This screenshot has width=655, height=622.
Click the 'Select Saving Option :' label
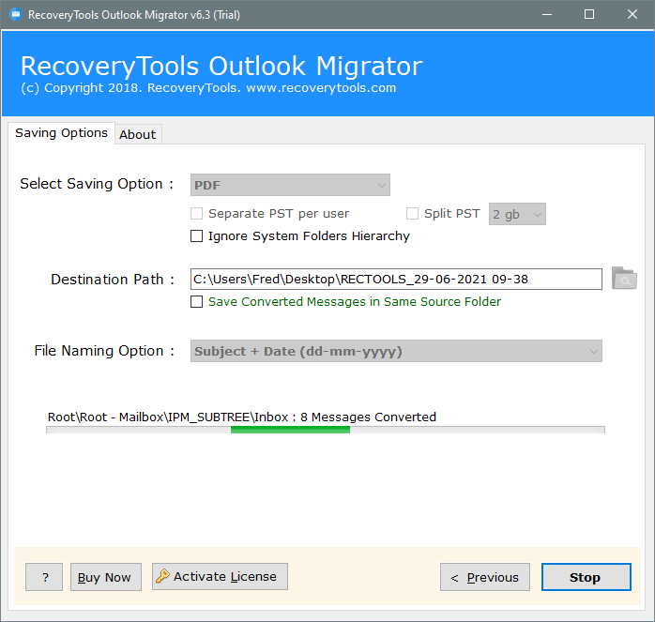click(x=97, y=184)
